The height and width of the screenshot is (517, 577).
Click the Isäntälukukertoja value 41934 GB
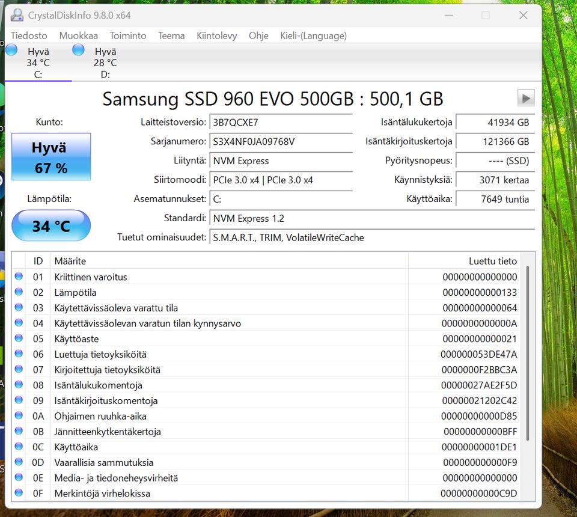coord(495,122)
